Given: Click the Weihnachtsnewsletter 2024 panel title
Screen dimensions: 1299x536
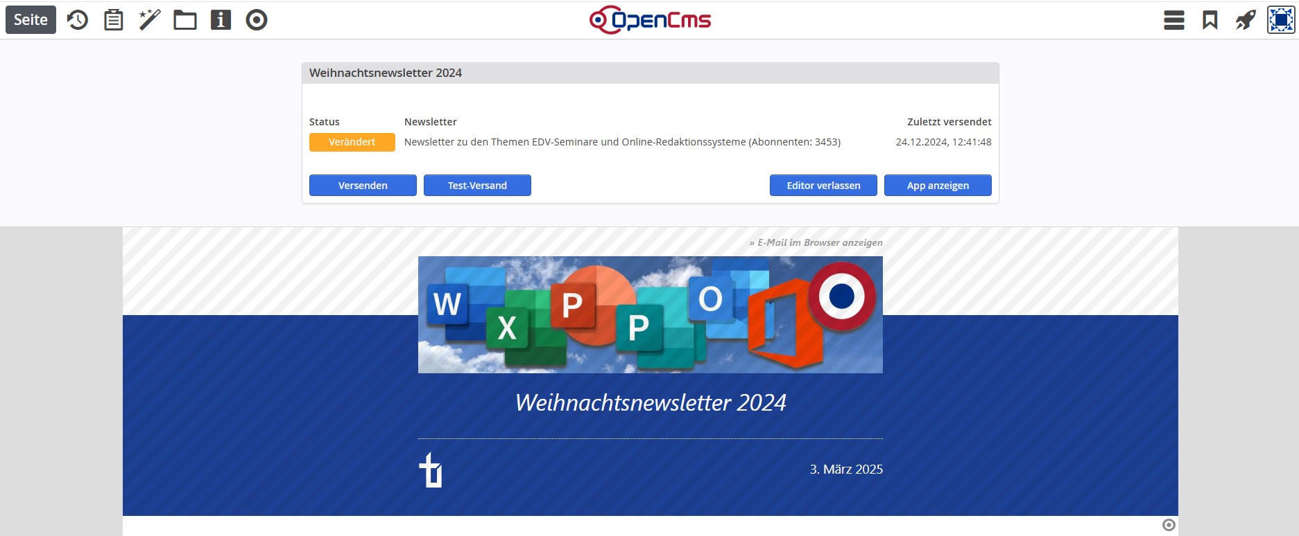Looking at the screenshot, I should tap(386, 73).
